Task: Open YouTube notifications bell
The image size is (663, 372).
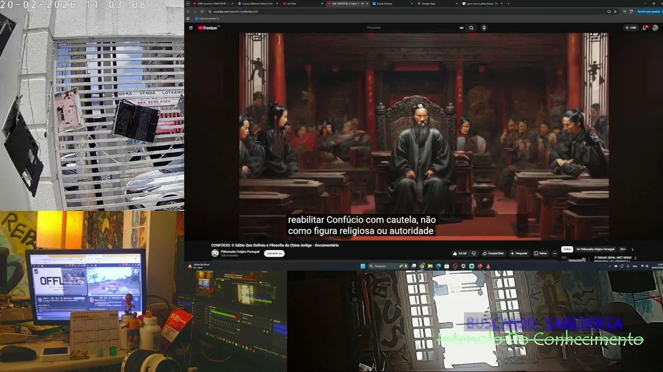Action: pyautogui.click(x=645, y=28)
